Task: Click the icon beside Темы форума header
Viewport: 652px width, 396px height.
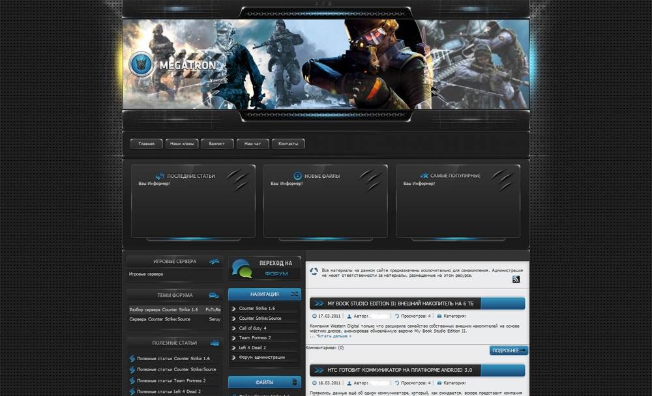Action: tap(214, 295)
